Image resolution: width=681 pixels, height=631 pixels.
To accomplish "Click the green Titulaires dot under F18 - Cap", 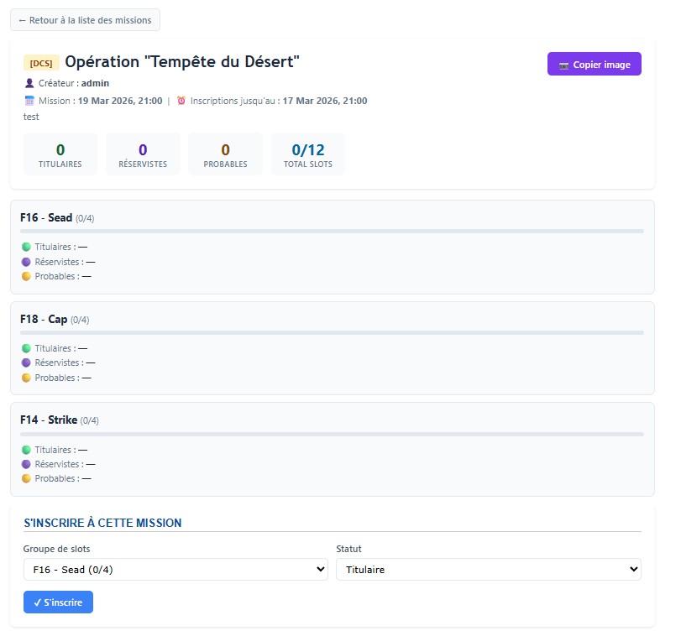I will (26, 348).
